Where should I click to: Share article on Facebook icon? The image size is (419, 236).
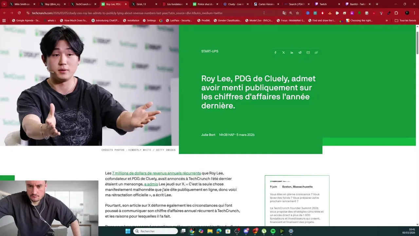275,52
